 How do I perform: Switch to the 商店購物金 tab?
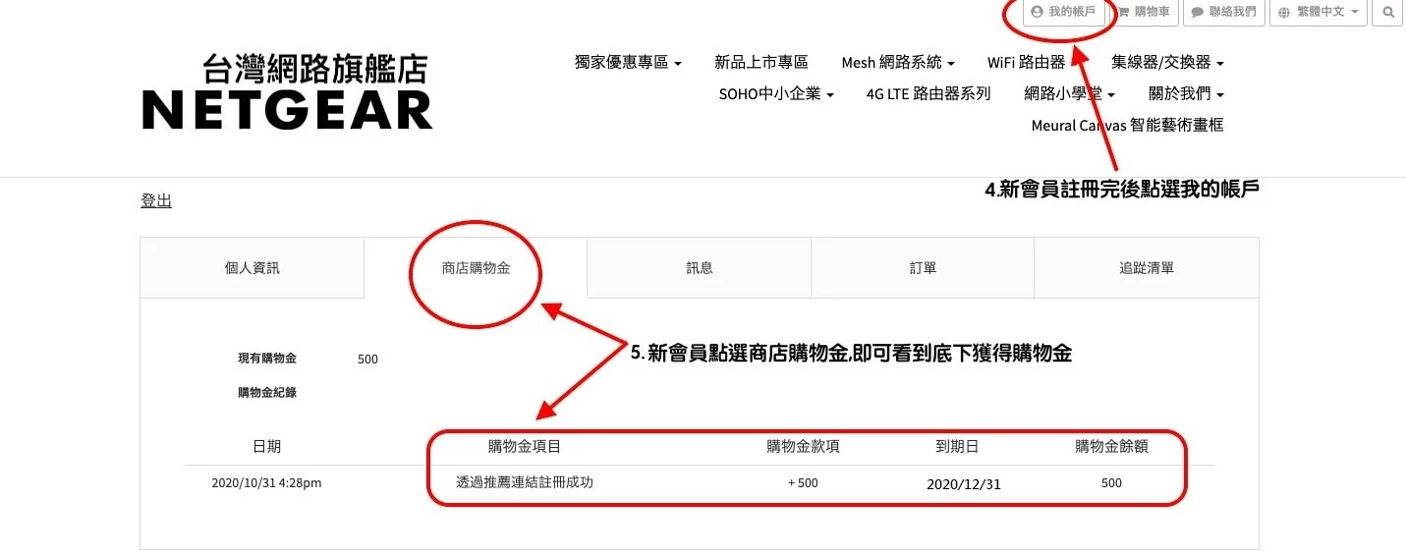pyautogui.click(x=476, y=267)
